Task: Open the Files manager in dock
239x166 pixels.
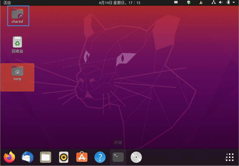Action: pyautogui.click(x=46, y=157)
